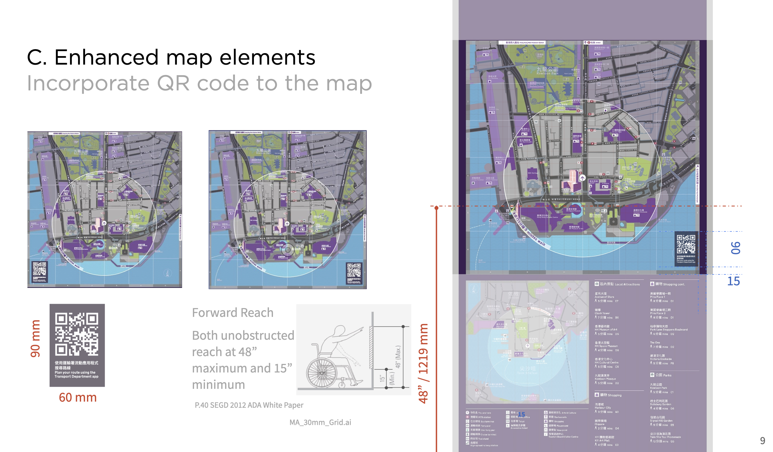Select the map thumbnail with bottom-right QR code
The width and height of the screenshot is (773, 452).
tap(287, 209)
